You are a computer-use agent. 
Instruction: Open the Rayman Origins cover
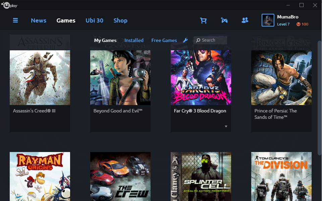40,177
